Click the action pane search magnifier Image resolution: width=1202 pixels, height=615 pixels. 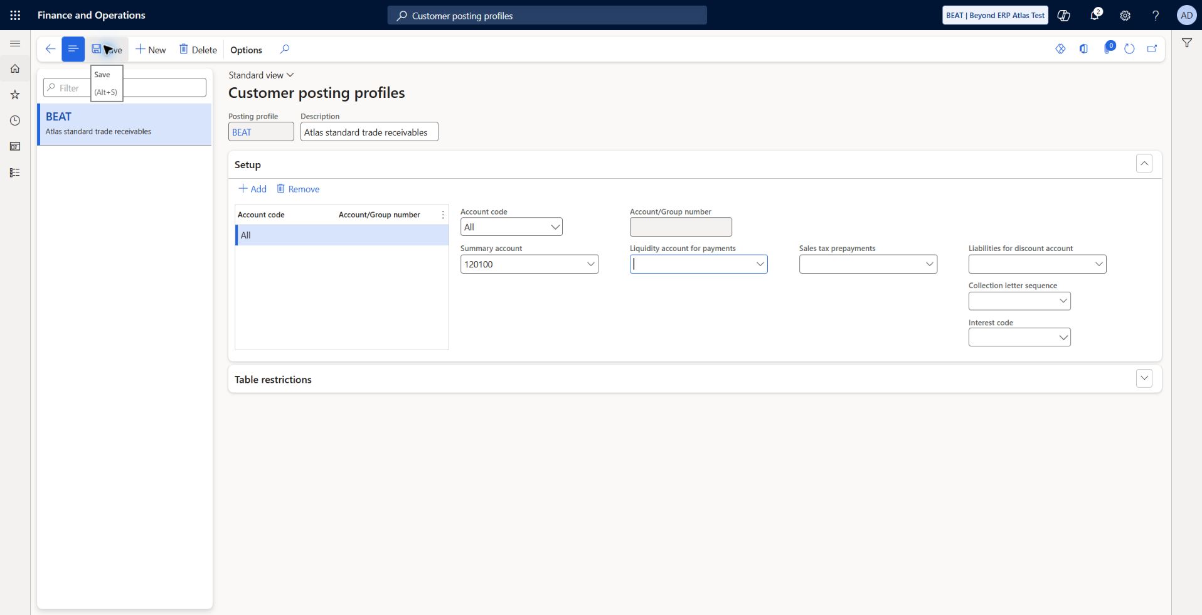[285, 49]
